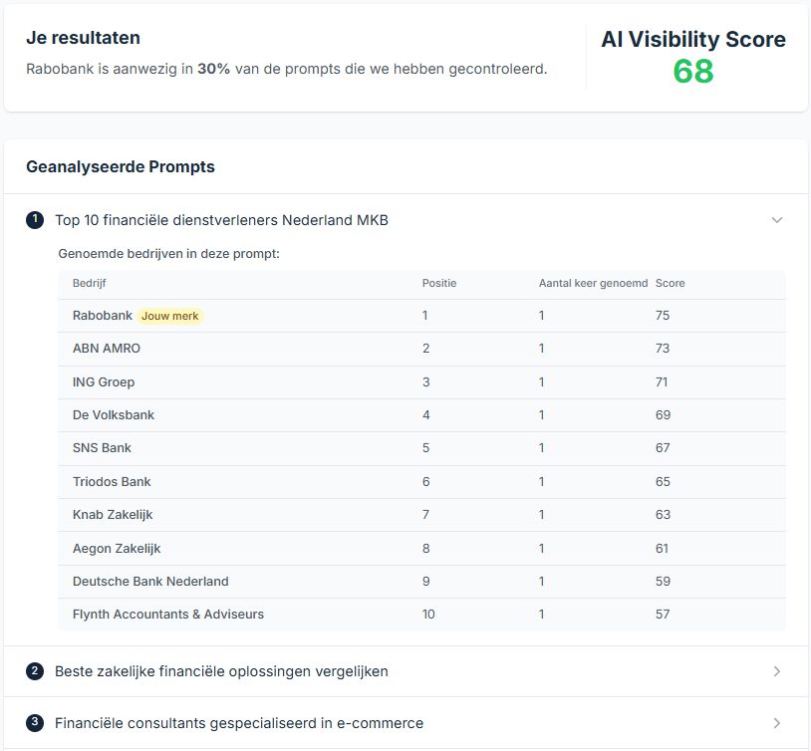Expand the third prompt chevron arrow
Viewport: 811px width, 751px height.
click(x=777, y=723)
